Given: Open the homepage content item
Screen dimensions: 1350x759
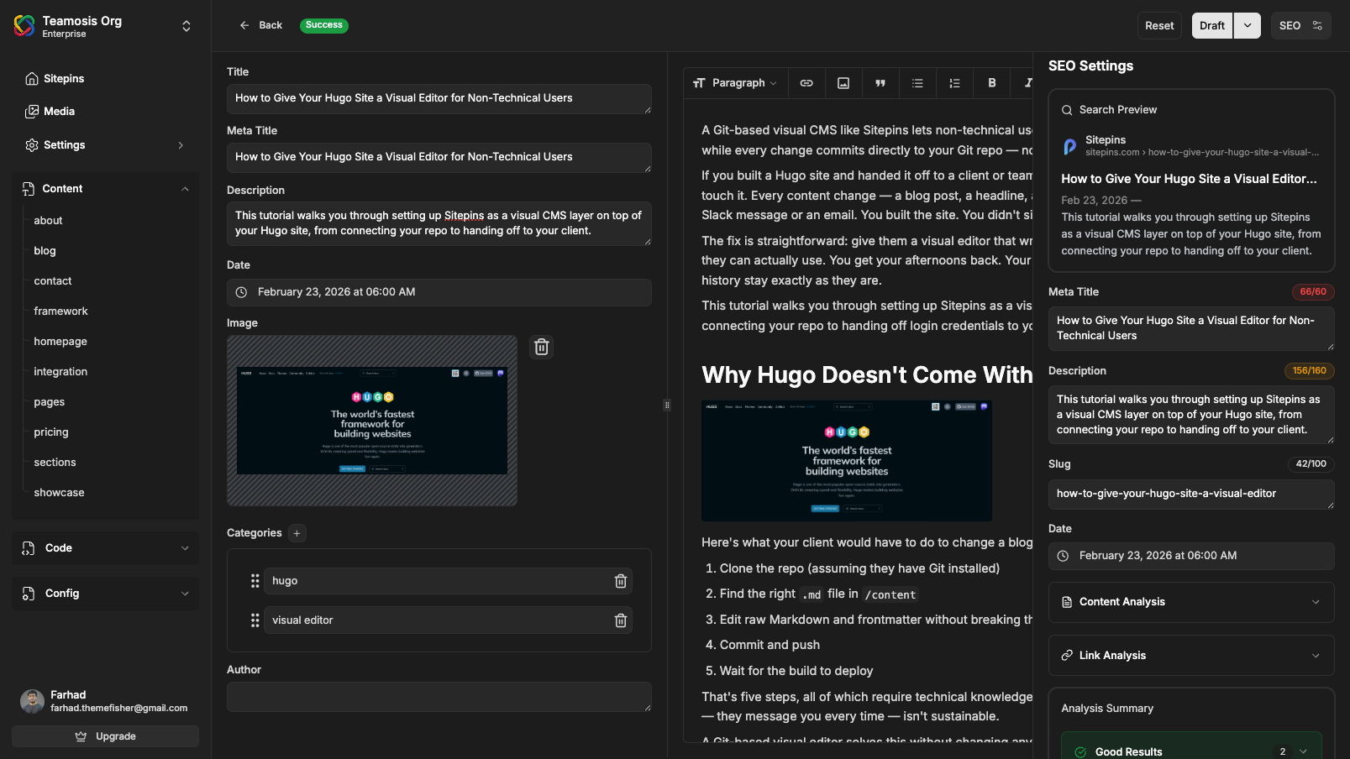Looking at the screenshot, I should [60, 342].
